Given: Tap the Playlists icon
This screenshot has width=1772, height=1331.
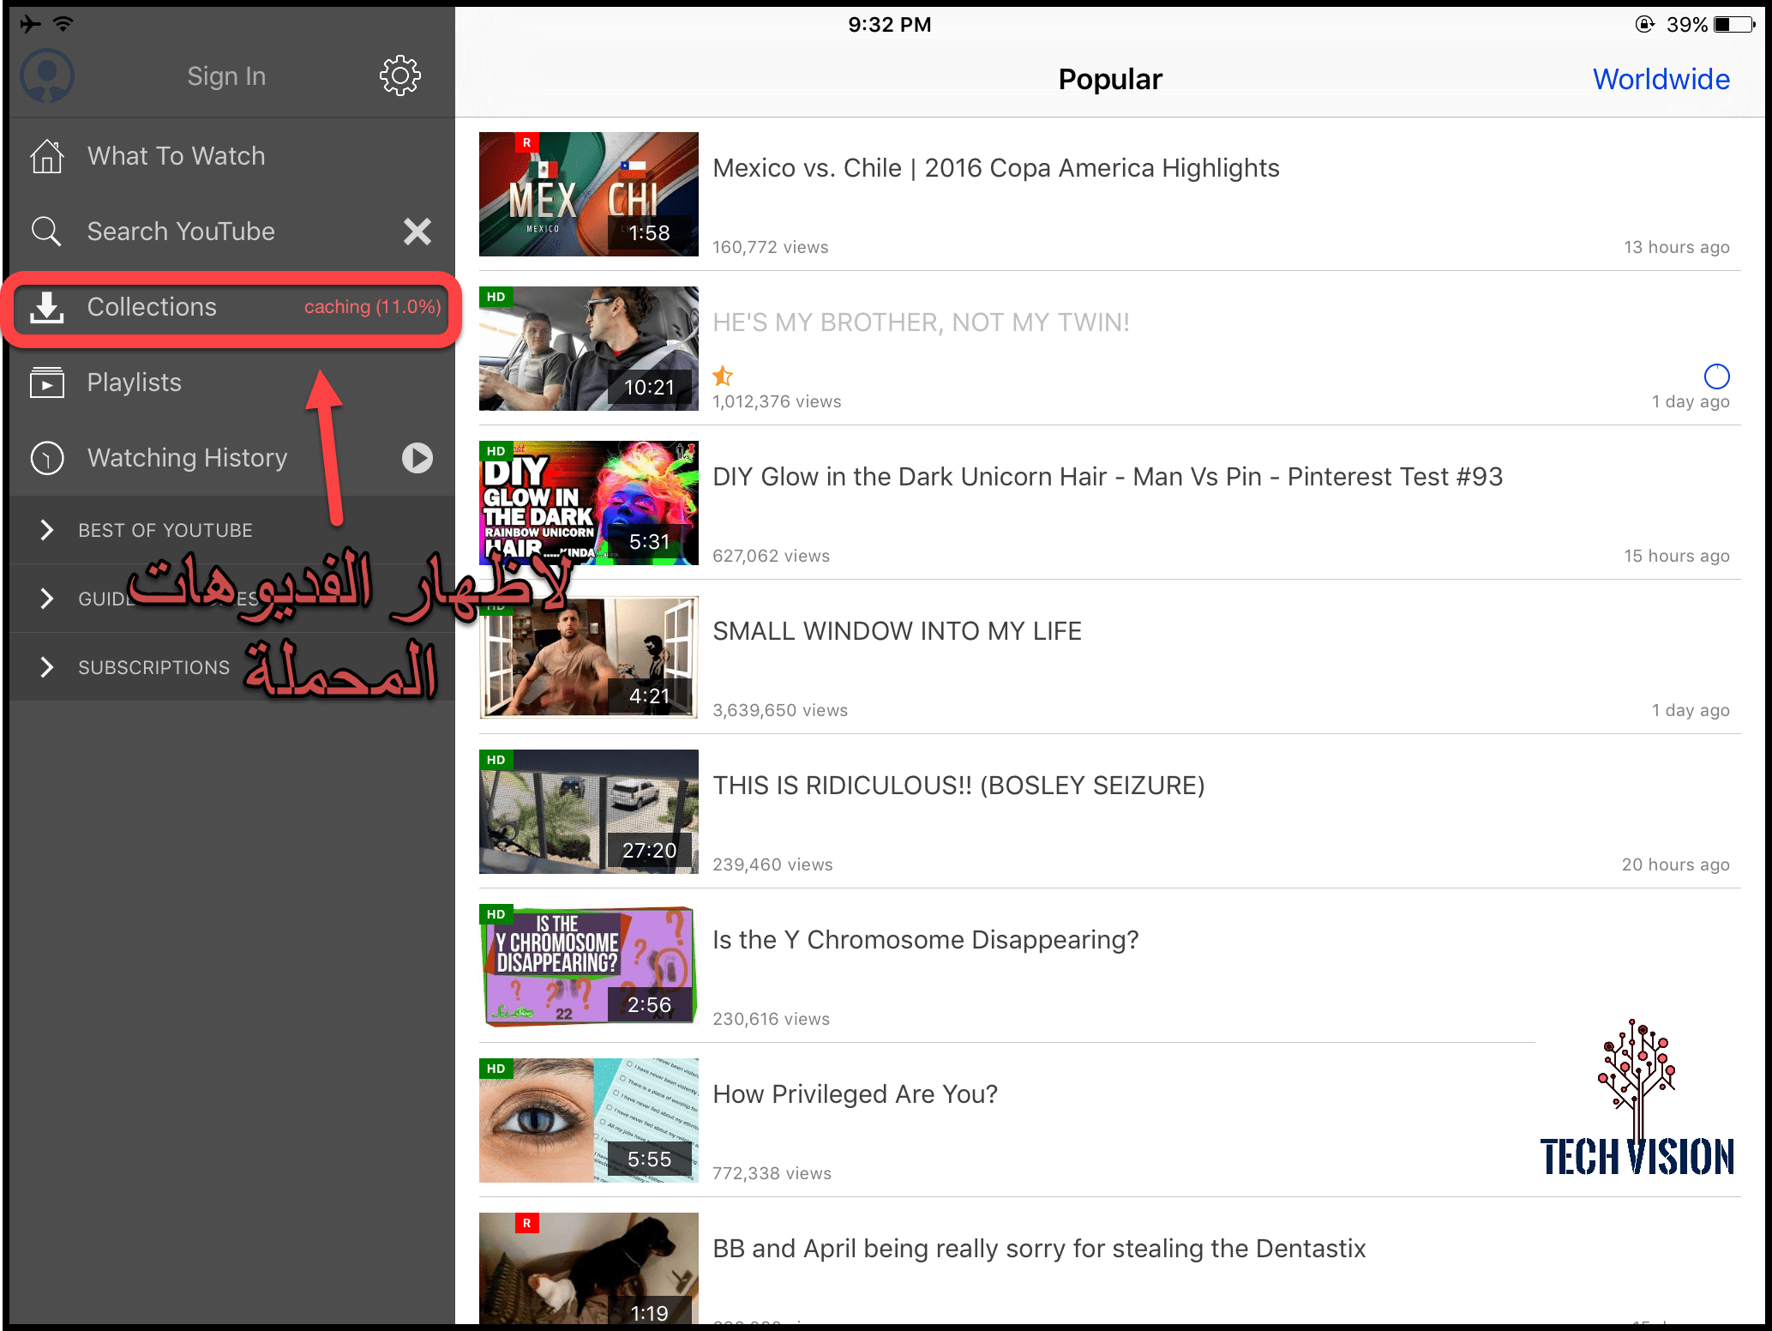Looking at the screenshot, I should [47, 382].
